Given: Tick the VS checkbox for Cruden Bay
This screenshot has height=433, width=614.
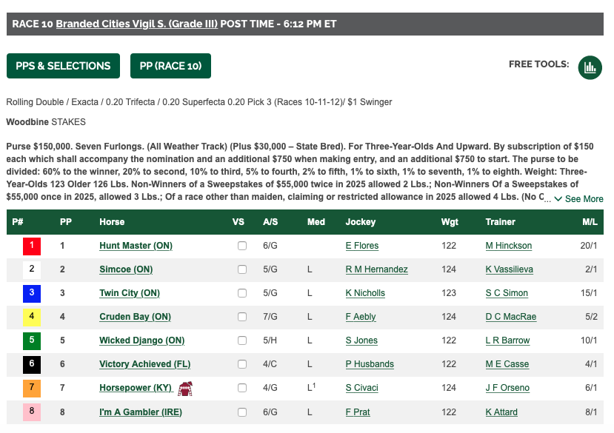Looking at the screenshot, I should [242, 316].
